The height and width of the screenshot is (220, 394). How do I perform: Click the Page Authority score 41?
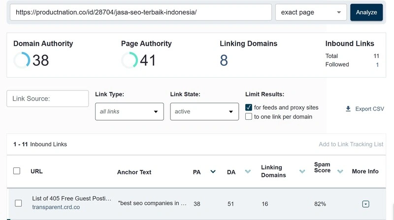pyautogui.click(x=148, y=60)
